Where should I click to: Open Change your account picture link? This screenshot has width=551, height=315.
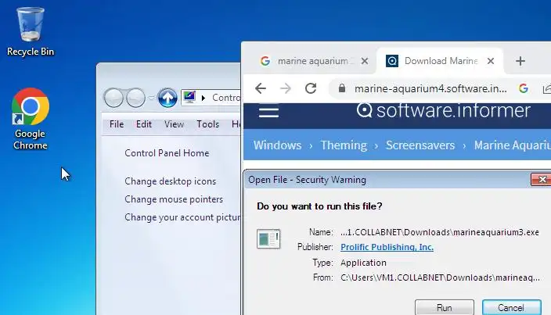182,217
